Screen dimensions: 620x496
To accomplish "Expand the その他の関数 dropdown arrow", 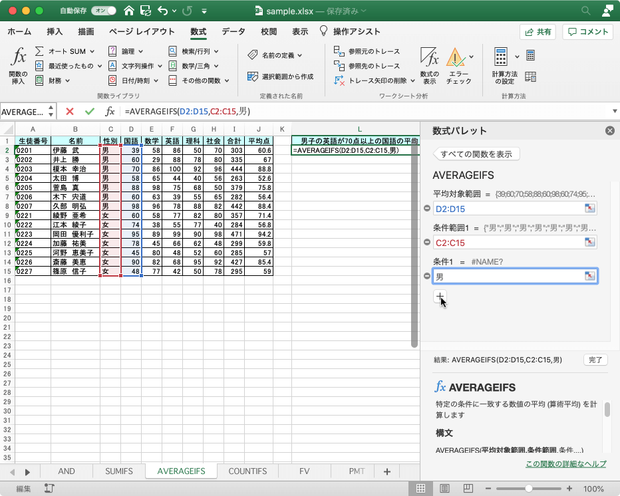I will tap(227, 80).
